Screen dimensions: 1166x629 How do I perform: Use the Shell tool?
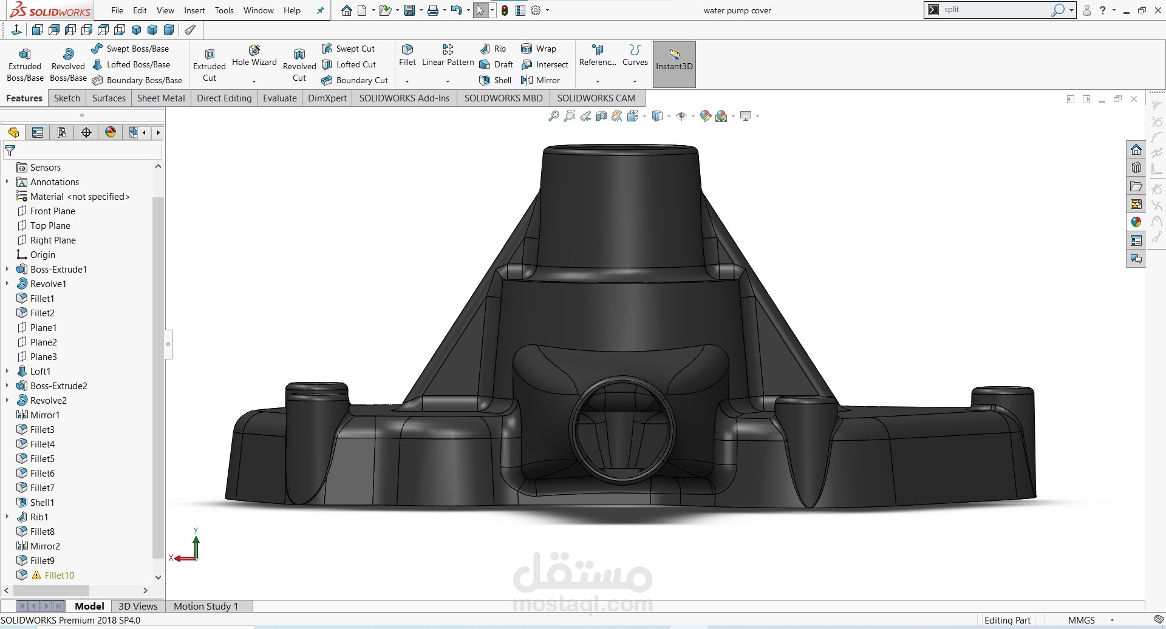click(x=496, y=80)
